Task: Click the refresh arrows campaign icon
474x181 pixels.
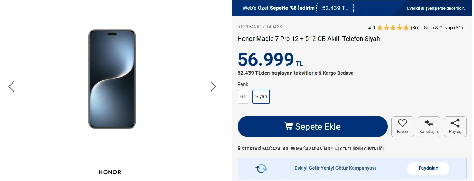Action: (261, 168)
